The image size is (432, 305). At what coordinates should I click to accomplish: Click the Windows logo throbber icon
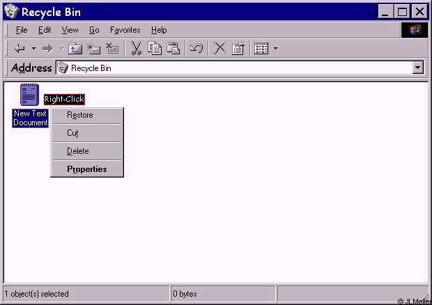(414, 30)
